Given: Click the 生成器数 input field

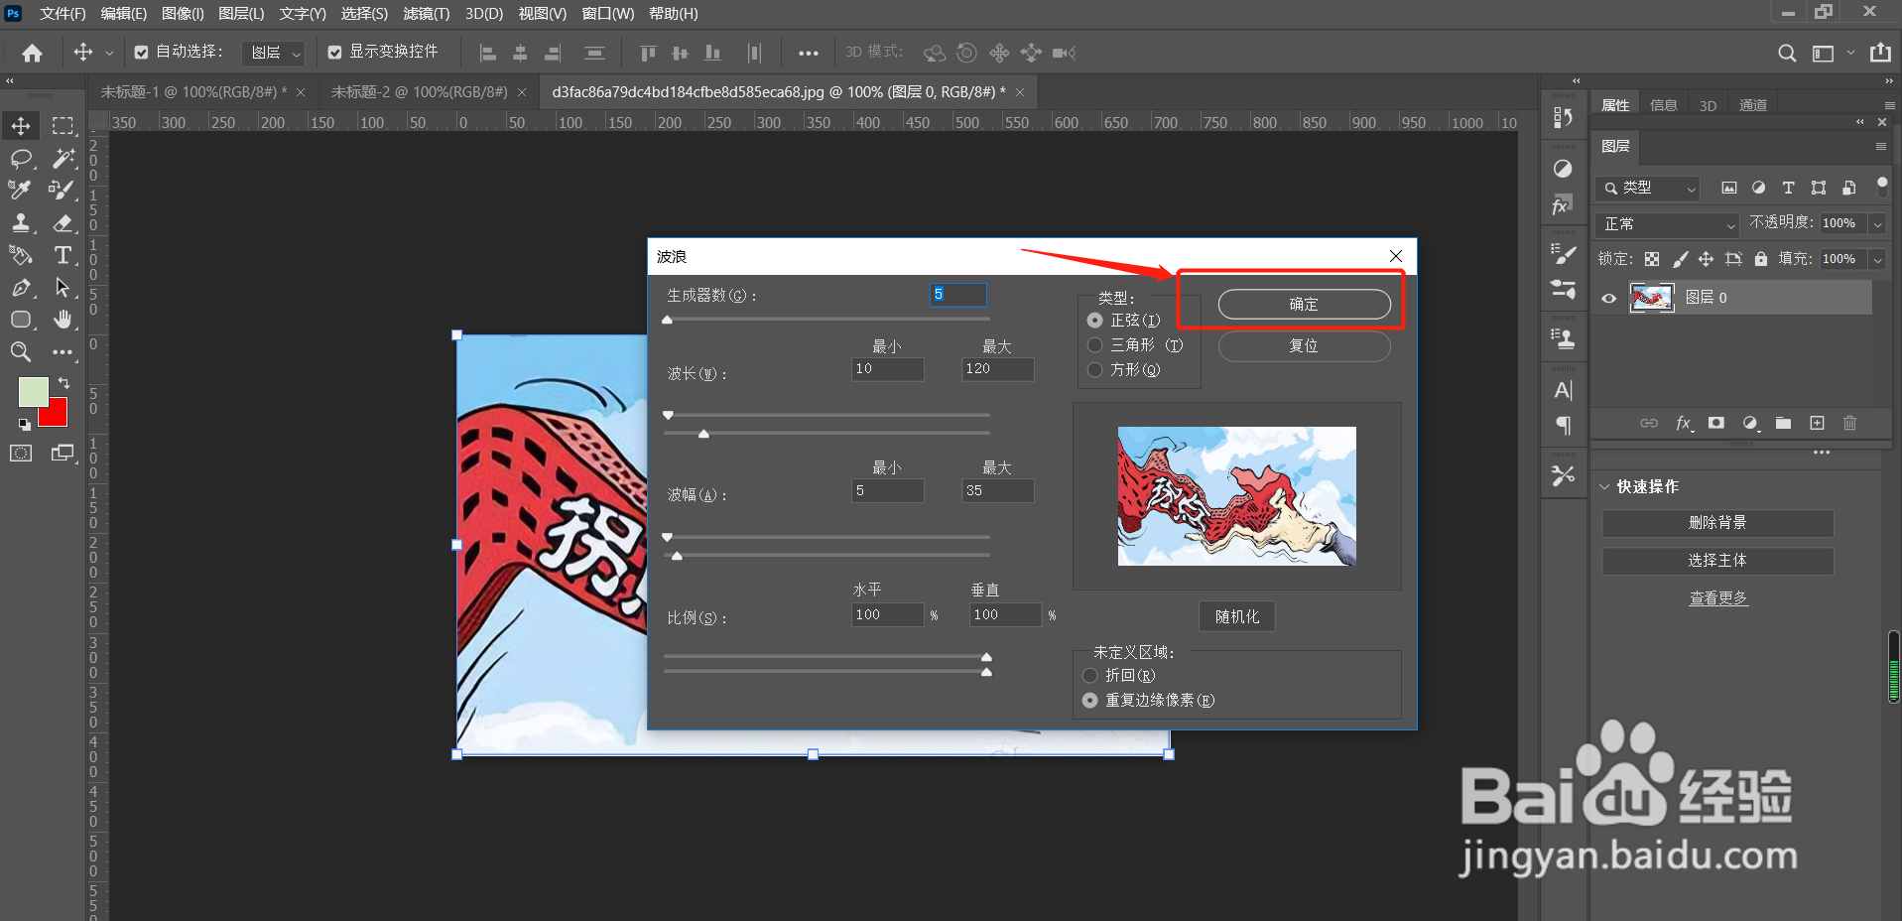Looking at the screenshot, I should point(957,295).
